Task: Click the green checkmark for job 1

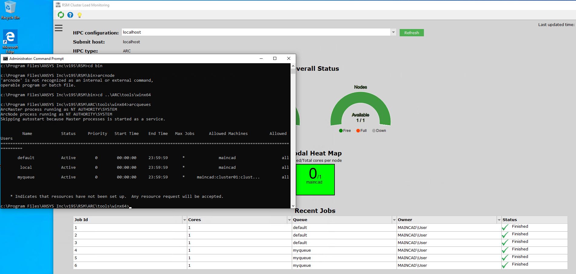Action: click(505, 227)
